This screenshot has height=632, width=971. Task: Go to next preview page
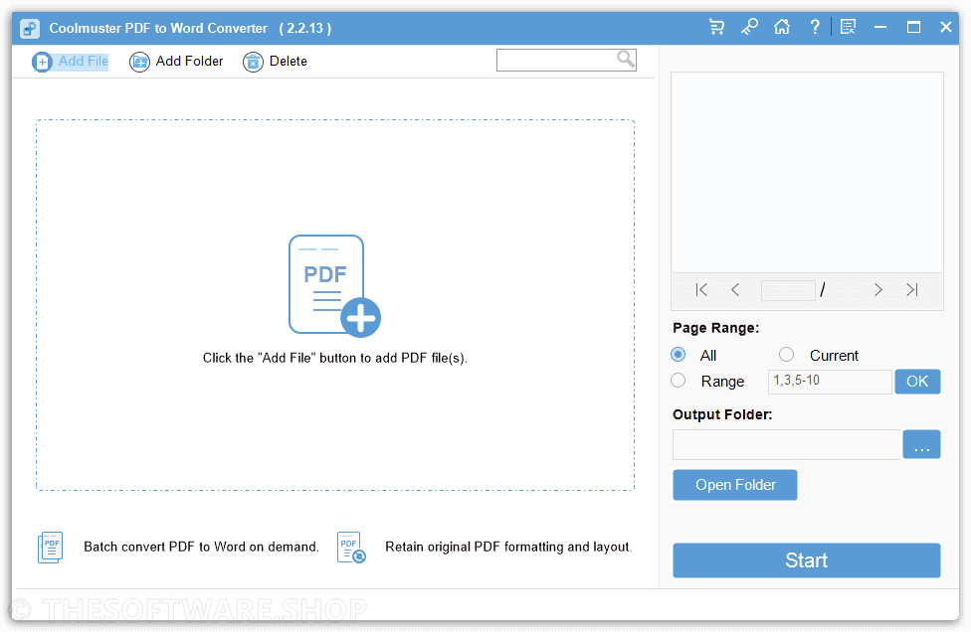878,289
